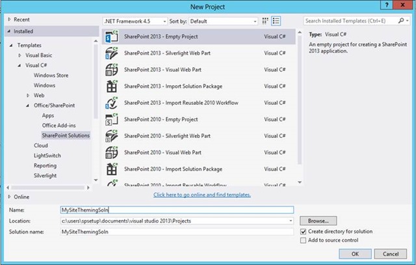Viewport: 416px width, 265px height.
Task: Select Office Add-ins category
Action: click(x=59, y=126)
